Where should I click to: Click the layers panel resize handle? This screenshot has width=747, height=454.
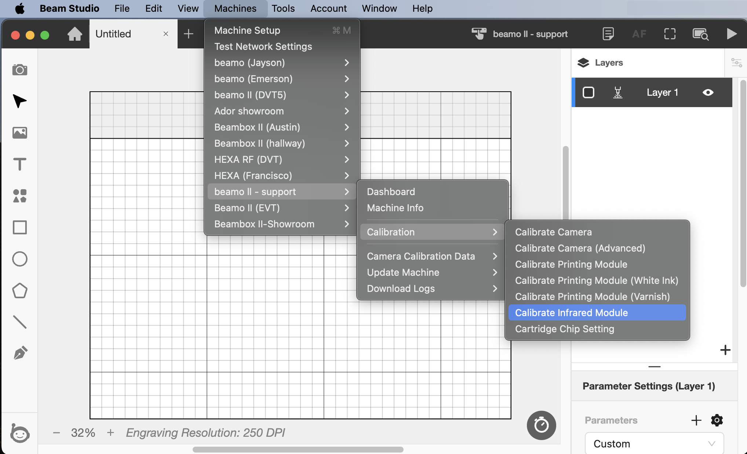(655, 366)
